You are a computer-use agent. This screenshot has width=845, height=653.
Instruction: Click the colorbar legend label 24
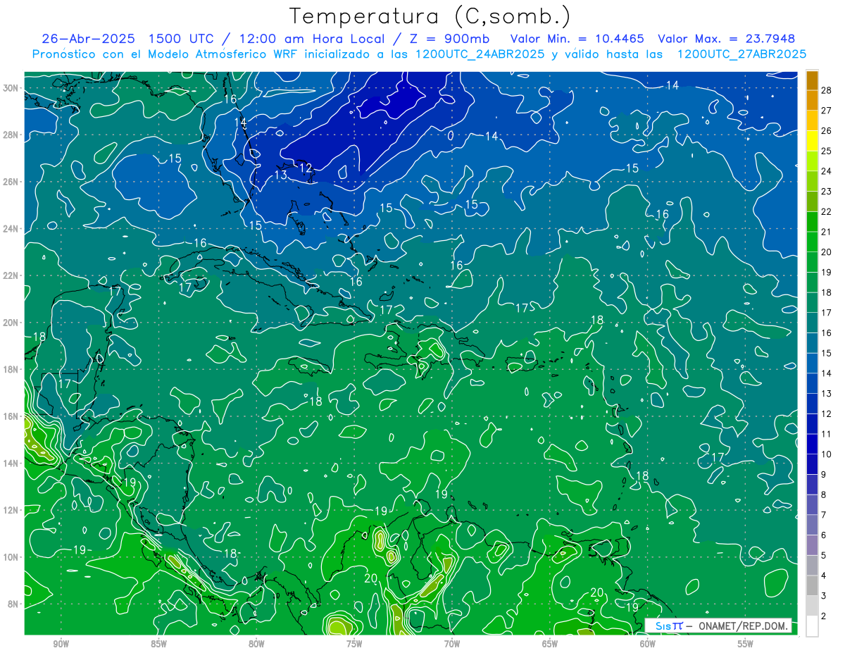[x=827, y=171]
